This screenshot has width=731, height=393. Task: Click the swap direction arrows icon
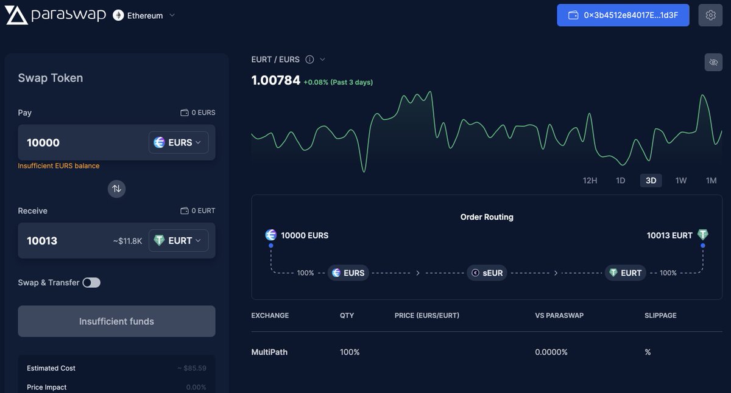116,189
